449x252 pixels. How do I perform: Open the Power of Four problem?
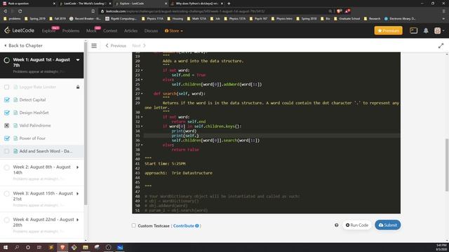point(32,139)
